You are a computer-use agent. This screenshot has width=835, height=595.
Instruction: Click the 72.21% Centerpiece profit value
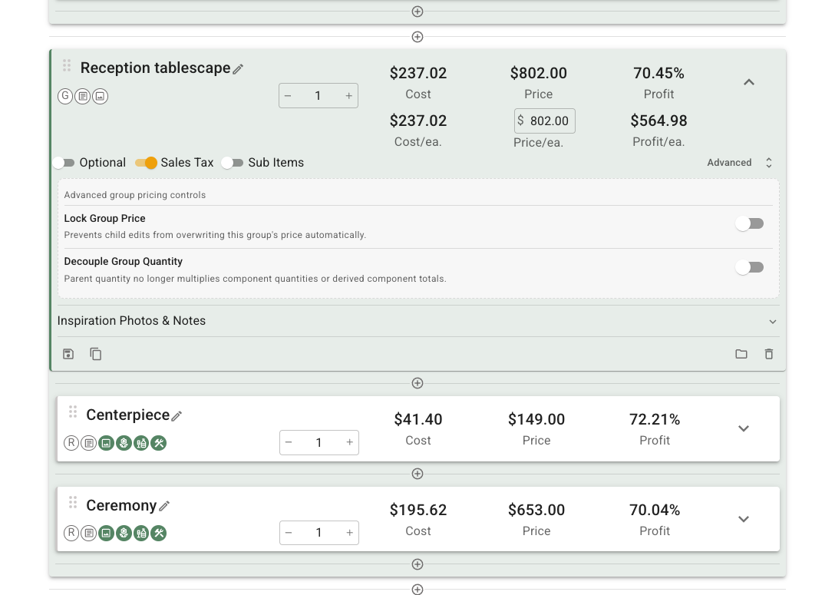(655, 420)
